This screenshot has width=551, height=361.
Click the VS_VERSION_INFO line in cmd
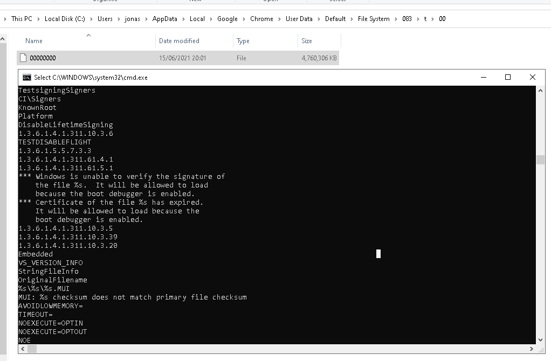point(50,263)
